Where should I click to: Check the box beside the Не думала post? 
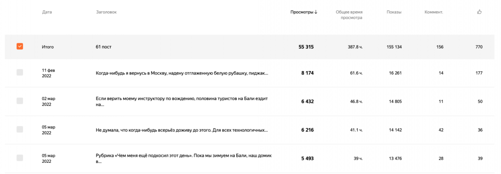(x=20, y=129)
